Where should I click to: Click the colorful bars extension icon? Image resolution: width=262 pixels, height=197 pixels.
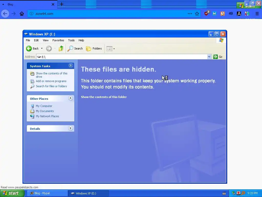click(x=247, y=14)
